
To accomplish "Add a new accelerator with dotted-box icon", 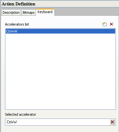I will [x=104, y=24].
